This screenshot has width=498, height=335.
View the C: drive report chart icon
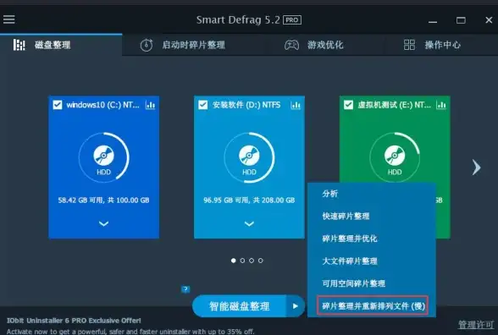click(x=150, y=105)
